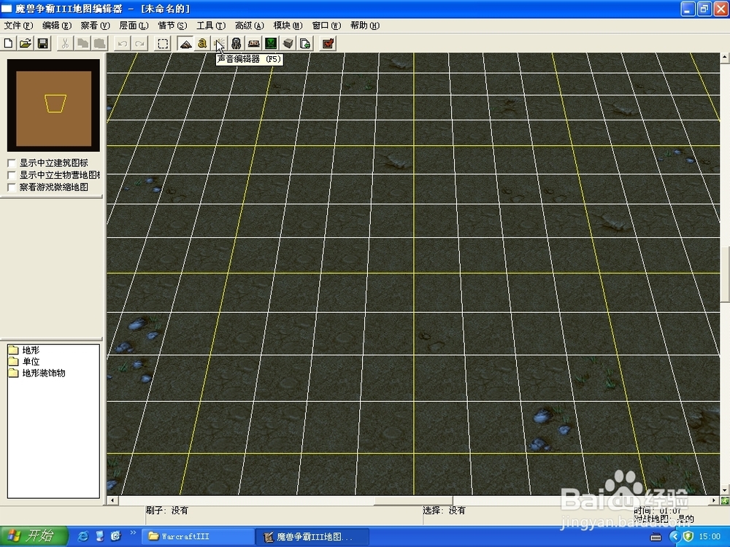This screenshot has height=547, width=730.
Task: Open the Campaign editor icon
Action: tap(254, 44)
